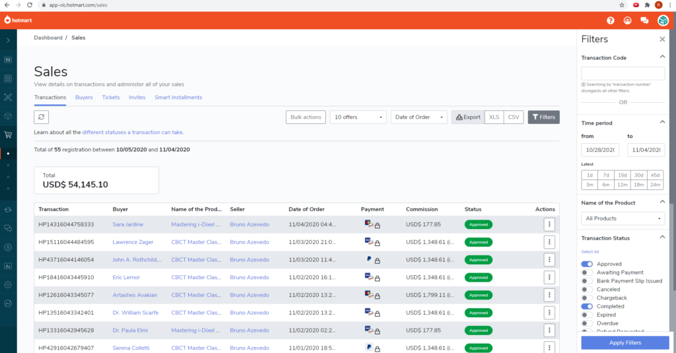Open actions menu for Sara Jardine row
676x353 pixels.
pos(549,224)
